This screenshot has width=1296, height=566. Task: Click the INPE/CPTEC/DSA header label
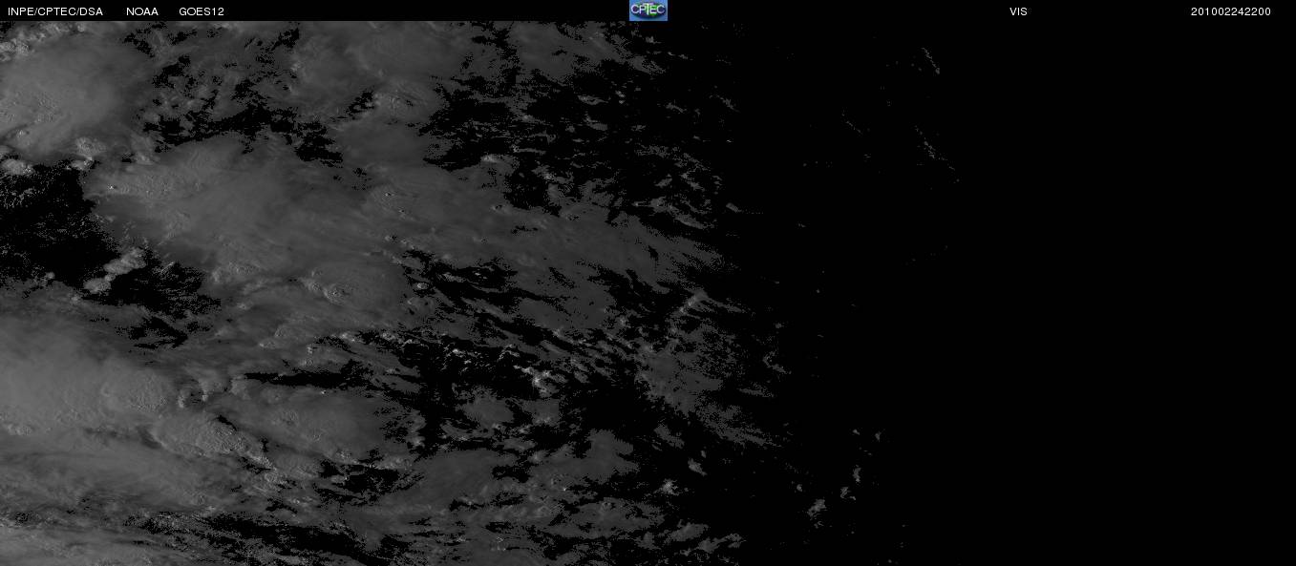pos(55,11)
